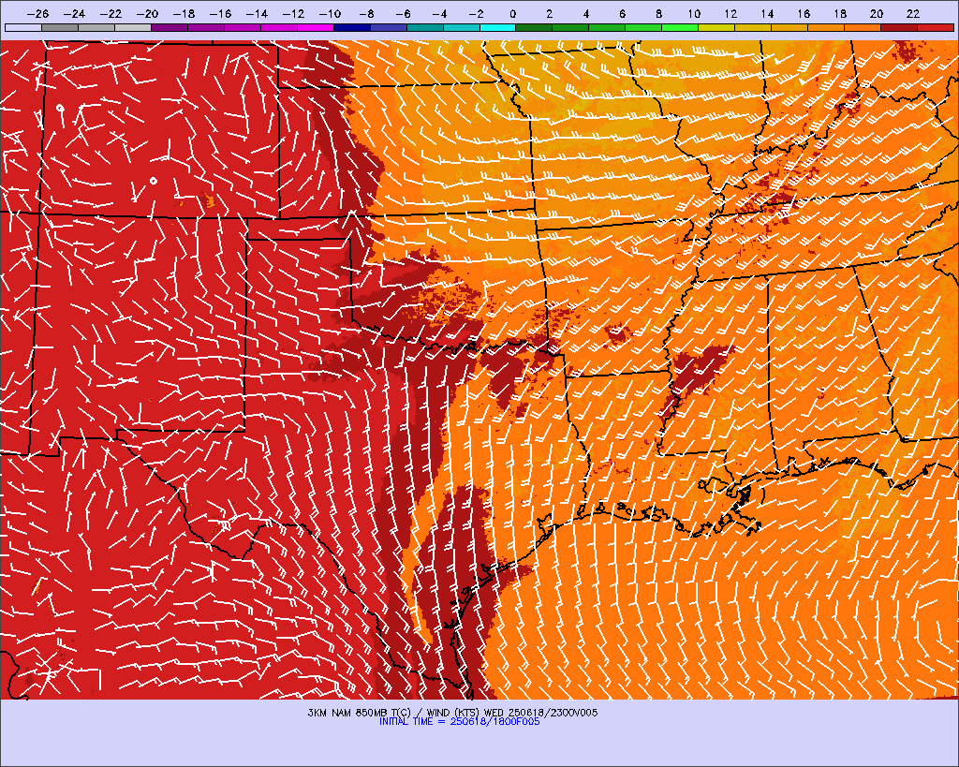Image resolution: width=959 pixels, height=767 pixels.
Task: Click blue swatch between -8 and -6
Action: pyautogui.click(x=389, y=27)
